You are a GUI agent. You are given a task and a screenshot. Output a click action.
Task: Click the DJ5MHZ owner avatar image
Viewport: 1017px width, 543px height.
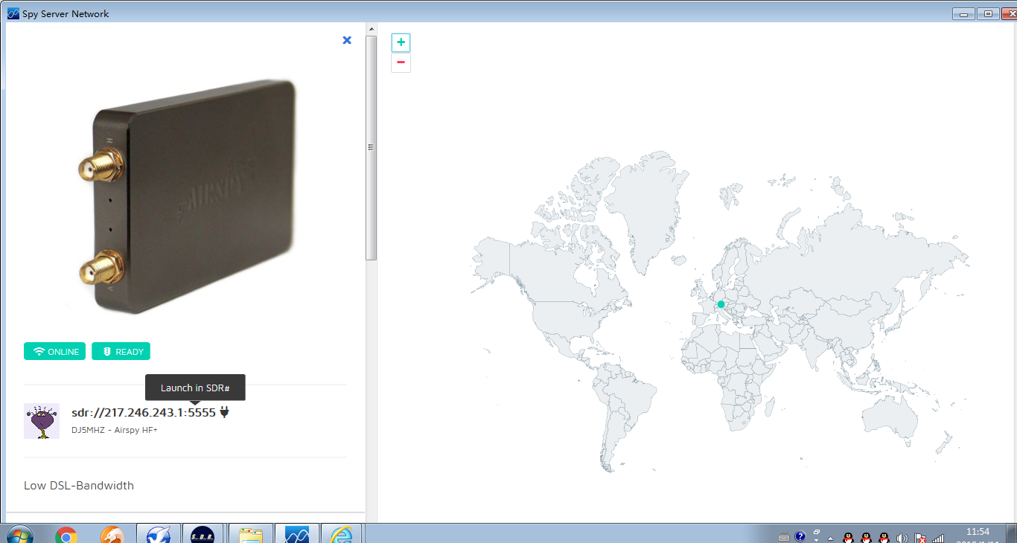point(42,421)
